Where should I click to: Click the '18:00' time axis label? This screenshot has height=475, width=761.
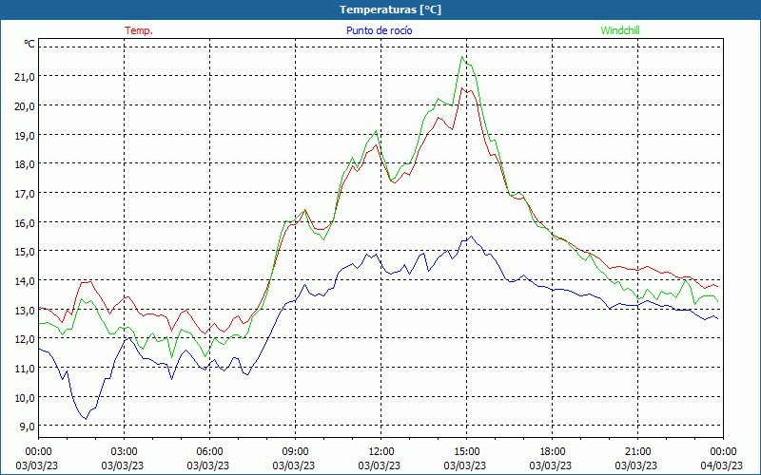click(553, 452)
